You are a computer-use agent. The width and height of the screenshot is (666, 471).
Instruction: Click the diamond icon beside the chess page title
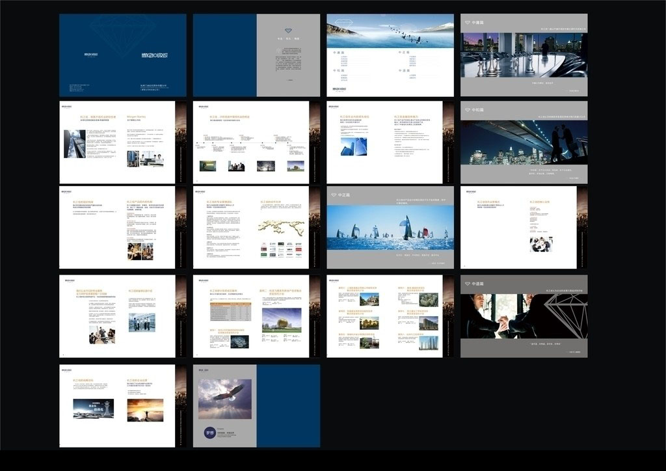tap(467, 23)
